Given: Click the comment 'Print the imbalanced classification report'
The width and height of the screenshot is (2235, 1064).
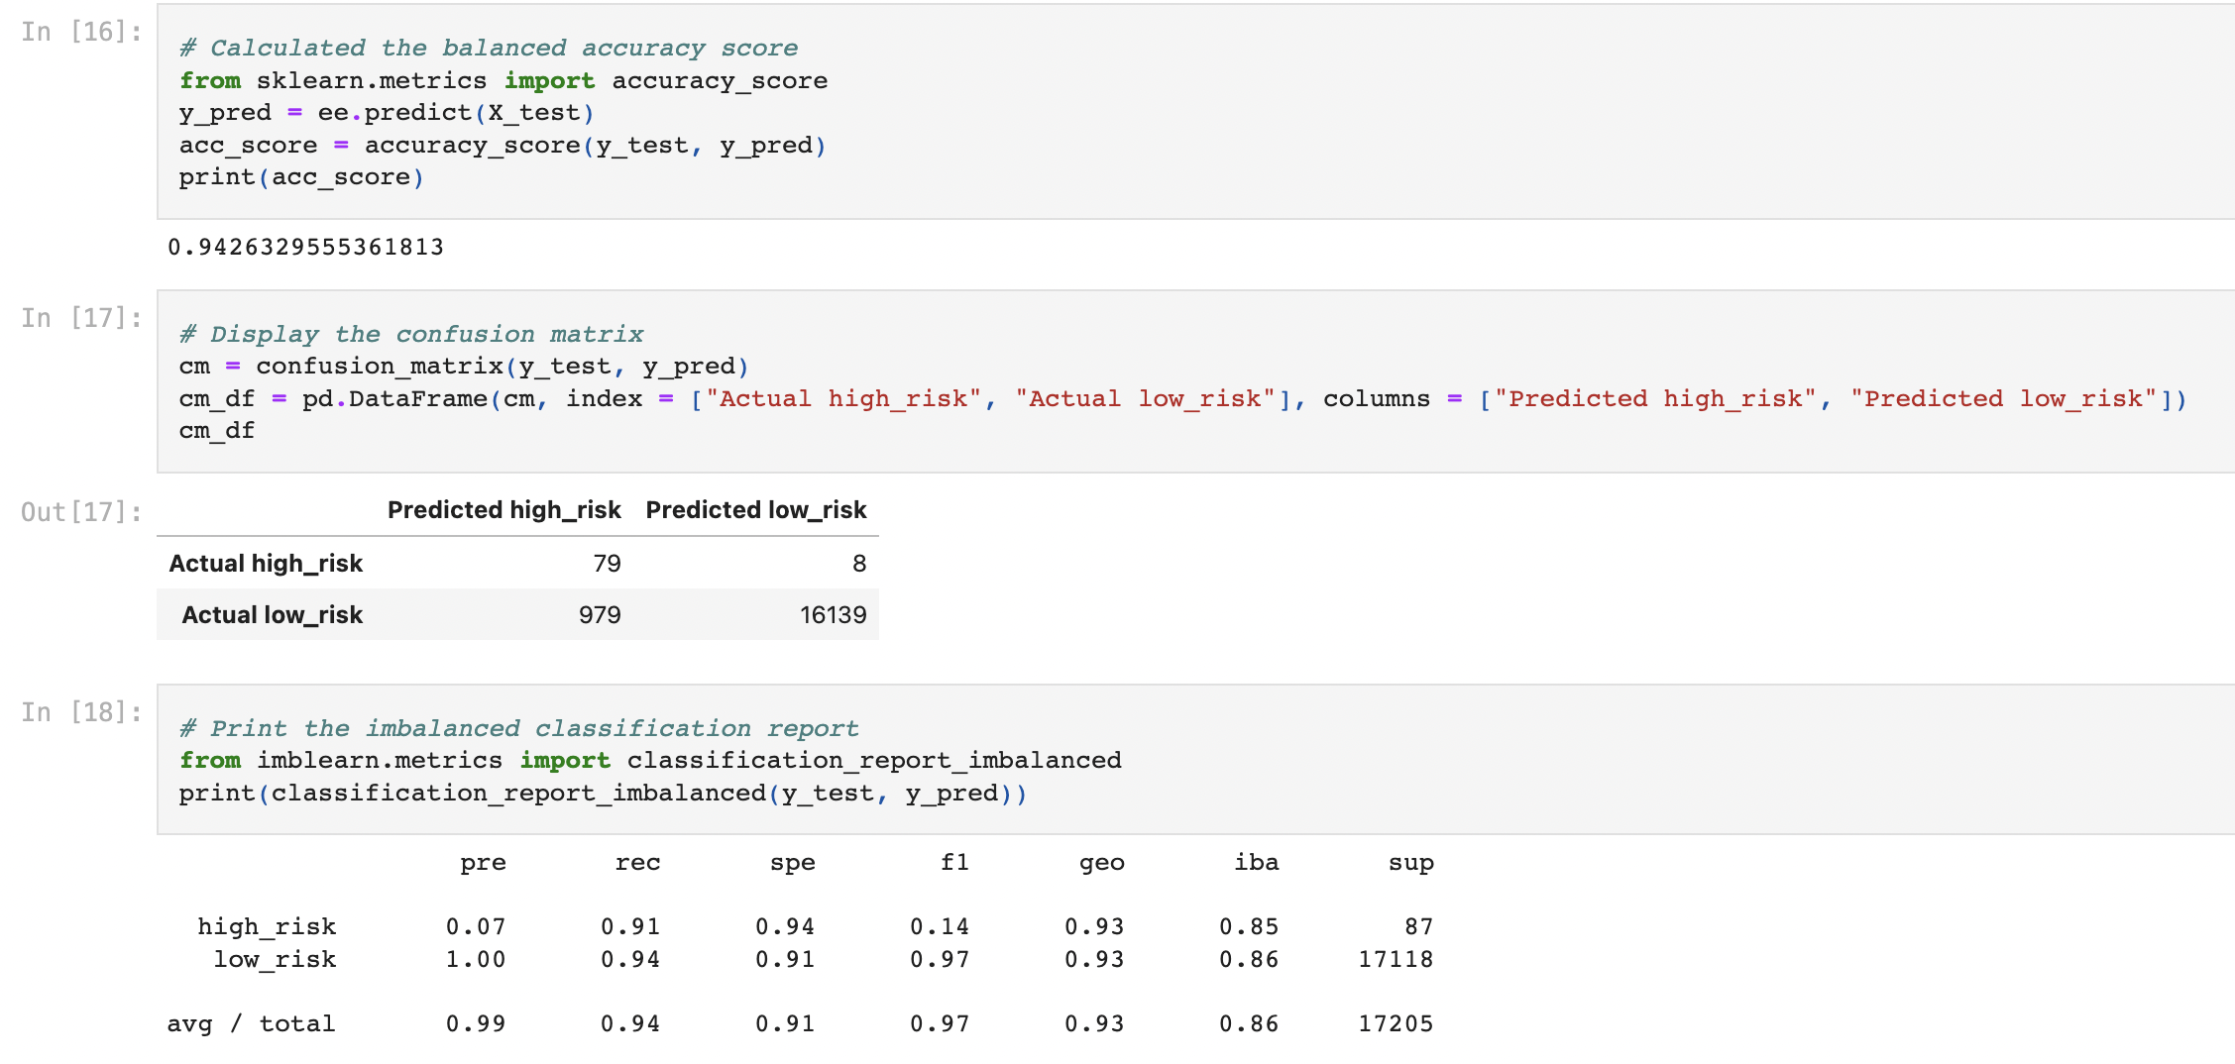Looking at the screenshot, I should 519,728.
